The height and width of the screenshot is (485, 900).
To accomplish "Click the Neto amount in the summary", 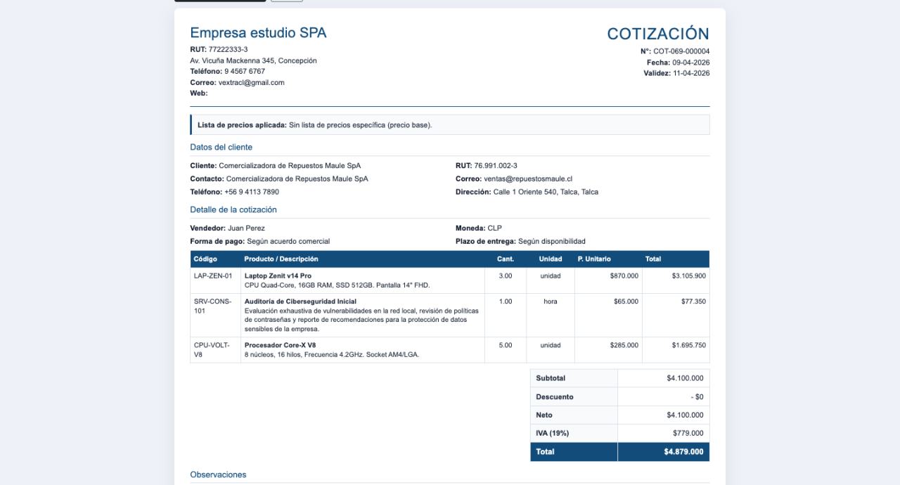I will pyautogui.click(x=685, y=415).
